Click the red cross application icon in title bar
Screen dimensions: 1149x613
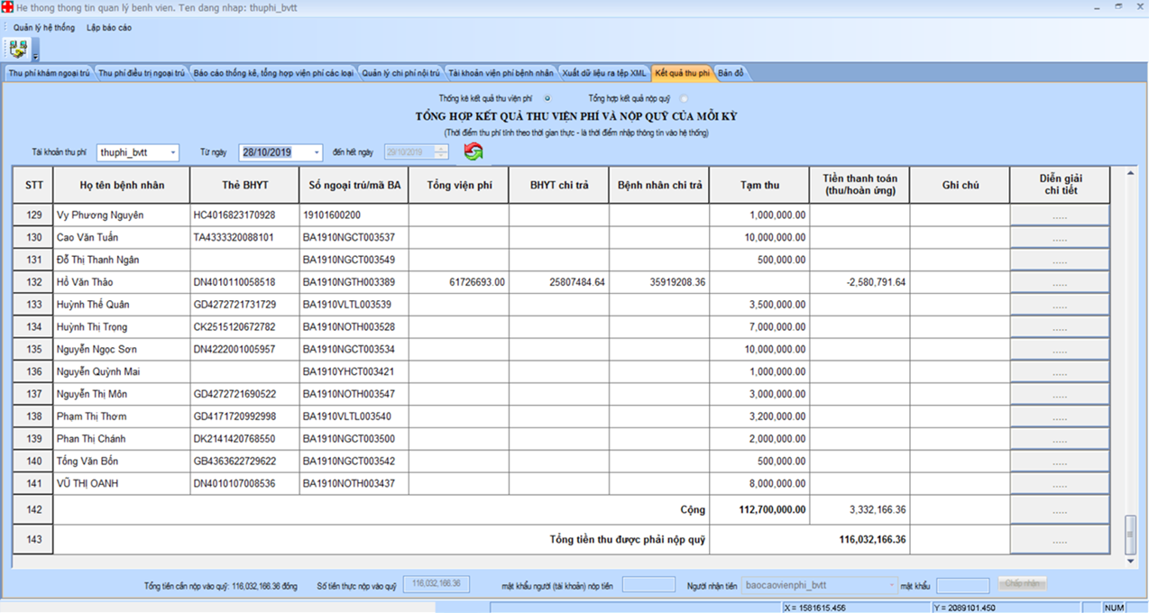point(7,7)
